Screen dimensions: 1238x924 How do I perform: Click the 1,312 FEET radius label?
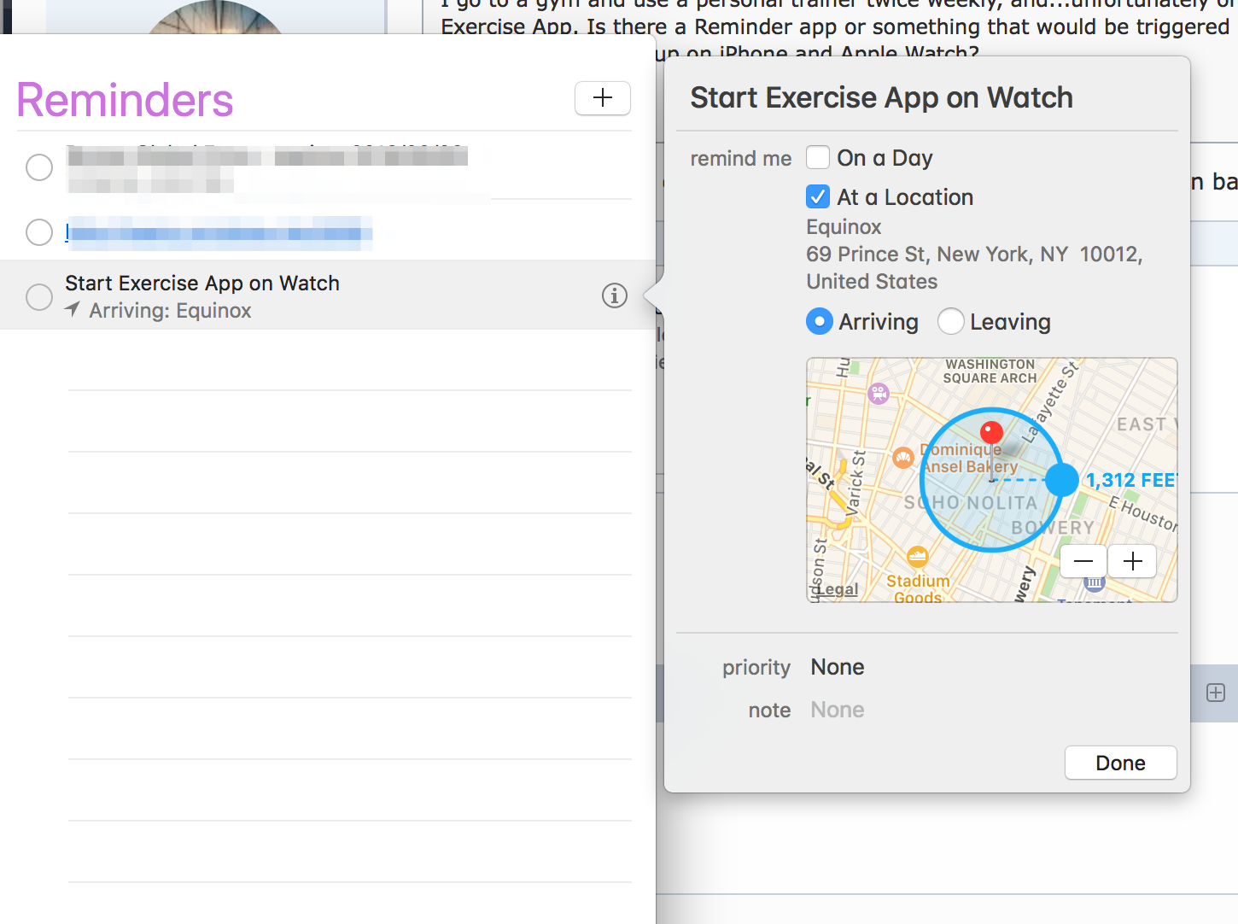click(x=1130, y=480)
